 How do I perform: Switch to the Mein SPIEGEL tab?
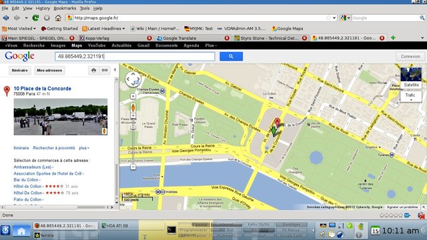38,38
